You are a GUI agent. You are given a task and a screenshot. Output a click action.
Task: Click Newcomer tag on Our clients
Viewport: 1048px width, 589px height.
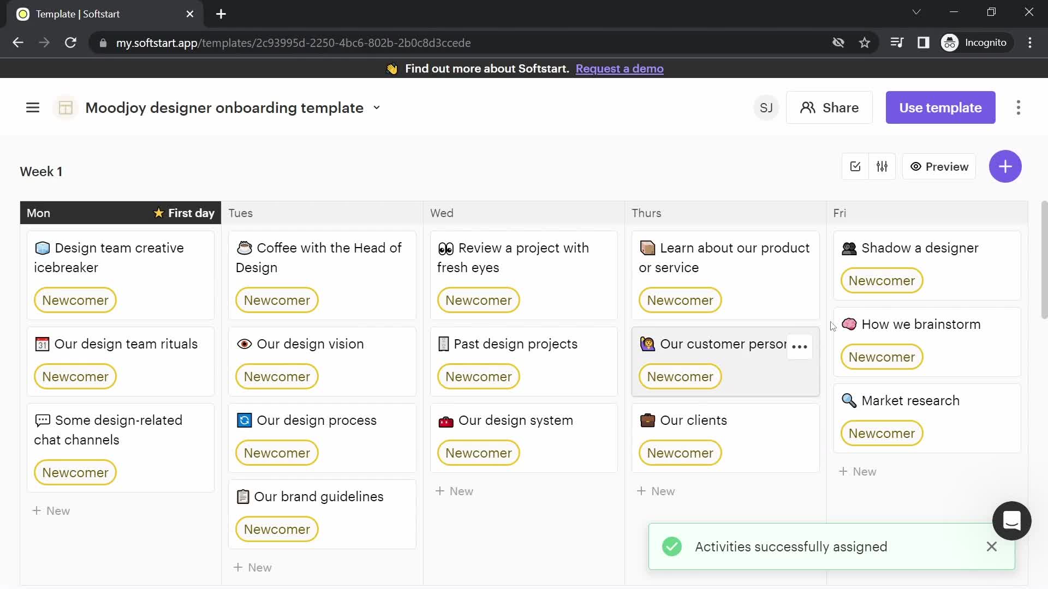(x=680, y=453)
